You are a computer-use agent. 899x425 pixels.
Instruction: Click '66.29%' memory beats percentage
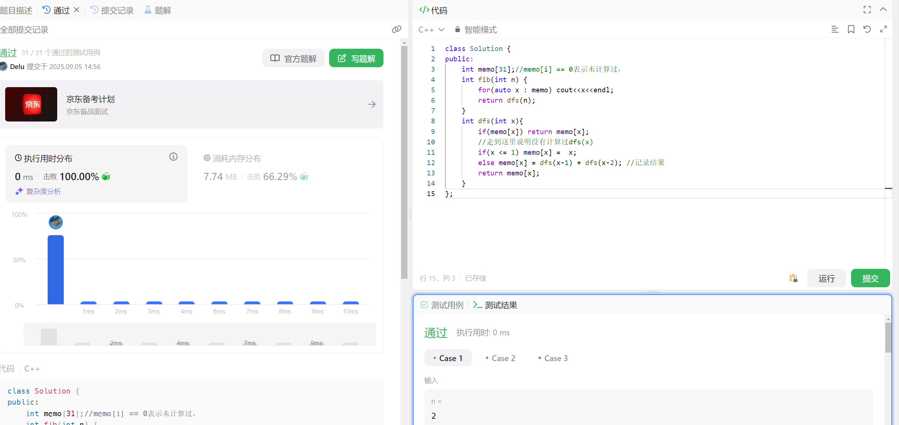pyautogui.click(x=280, y=177)
